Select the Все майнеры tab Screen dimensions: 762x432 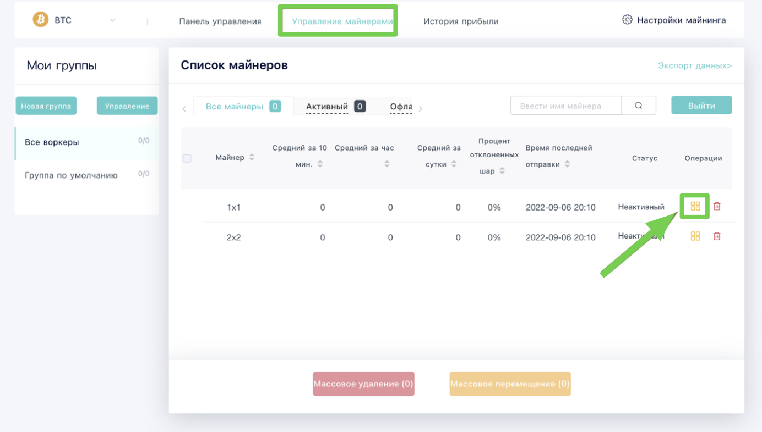pyautogui.click(x=243, y=106)
